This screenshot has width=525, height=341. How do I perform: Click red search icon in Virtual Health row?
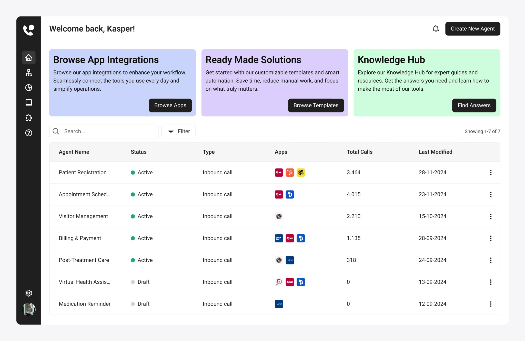[x=279, y=282]
